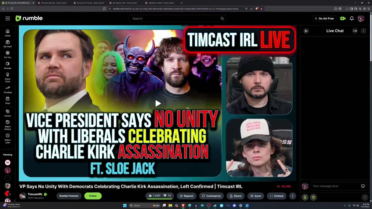372x209 pixels.
Task: Click the dollar Rant icon in chat
Action: [305, 197]
